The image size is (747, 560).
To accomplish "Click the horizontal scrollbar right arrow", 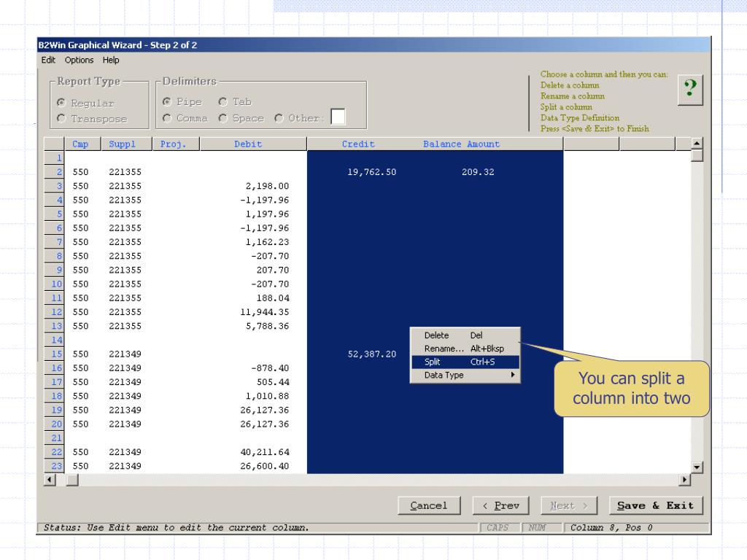I will 684,480.
